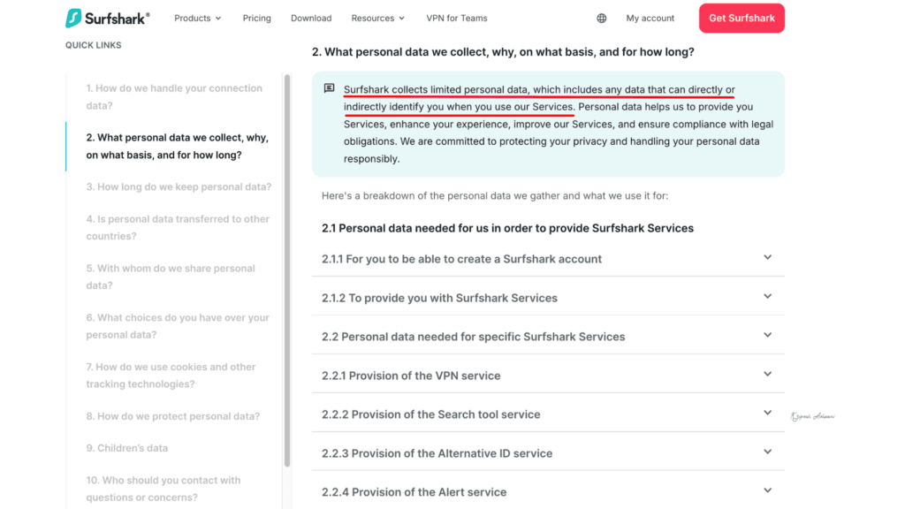The width and height of the screenshot is (905, 509).
Task: Expand the '2.2 Personal data needed for specific Surfshark Services' section
Action: click(768, 337)
